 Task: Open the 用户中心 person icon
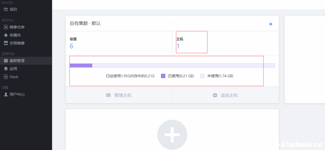click(6, 94)
